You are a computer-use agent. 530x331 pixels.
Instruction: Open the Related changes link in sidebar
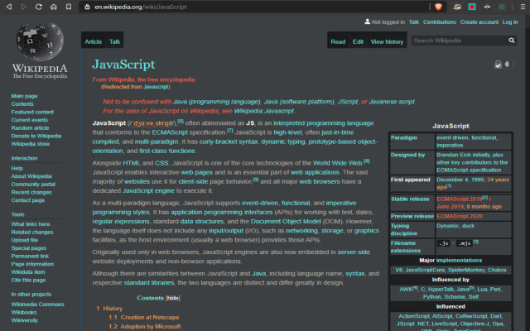click(32, 232)
